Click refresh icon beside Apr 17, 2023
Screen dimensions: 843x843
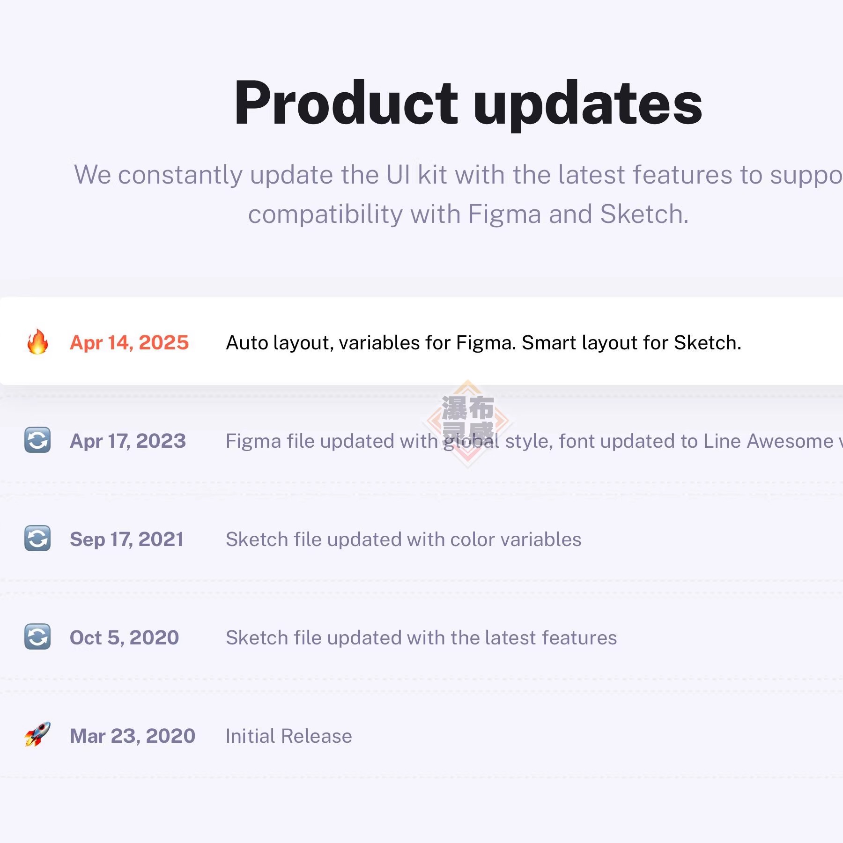click(x=37, y=440)
